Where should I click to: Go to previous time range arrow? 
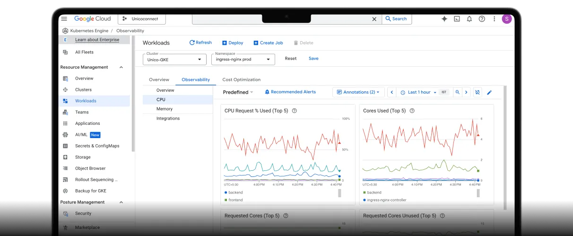click(x=392, y=92)
